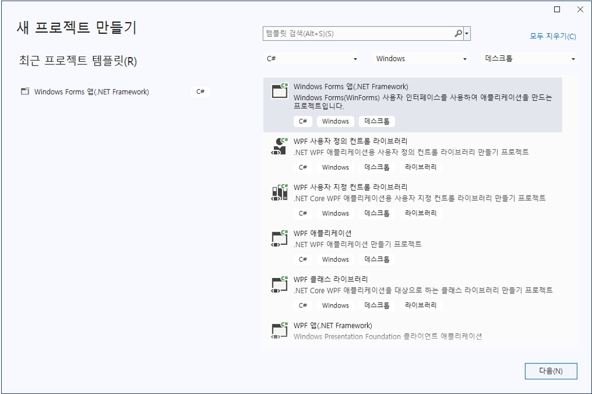The height and width of the screenshot is (394, 592).
Task: Select WPF 클래스 라이브러리 template title
Action: coord(330,280)
